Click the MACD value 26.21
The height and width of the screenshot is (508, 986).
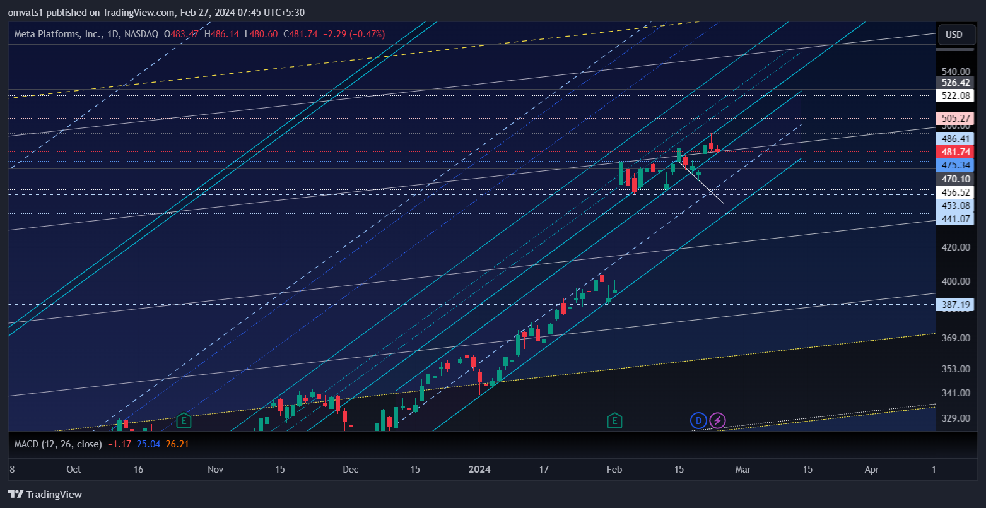(x=177, y=444)
